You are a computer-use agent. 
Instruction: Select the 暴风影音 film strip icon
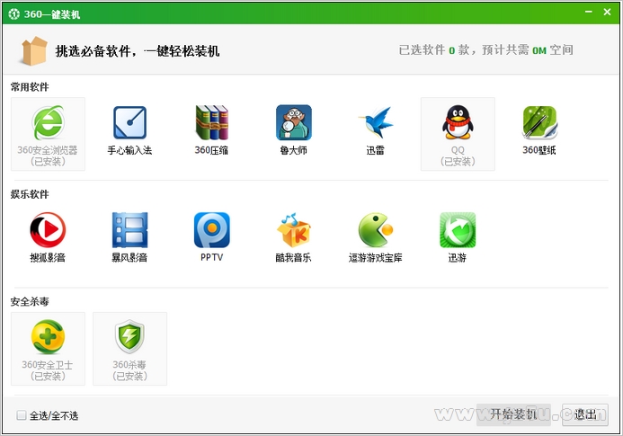tap(130, 230)
